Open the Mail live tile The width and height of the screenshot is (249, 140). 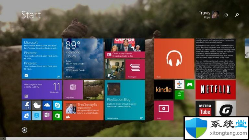tap(42, 59)
